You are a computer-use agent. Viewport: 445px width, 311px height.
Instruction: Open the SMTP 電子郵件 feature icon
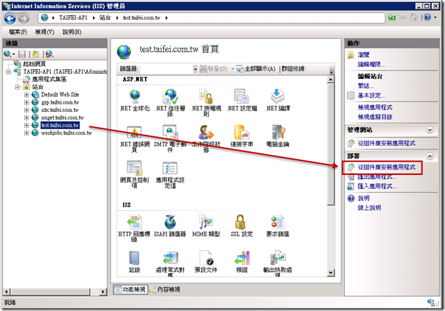point(170,138)
